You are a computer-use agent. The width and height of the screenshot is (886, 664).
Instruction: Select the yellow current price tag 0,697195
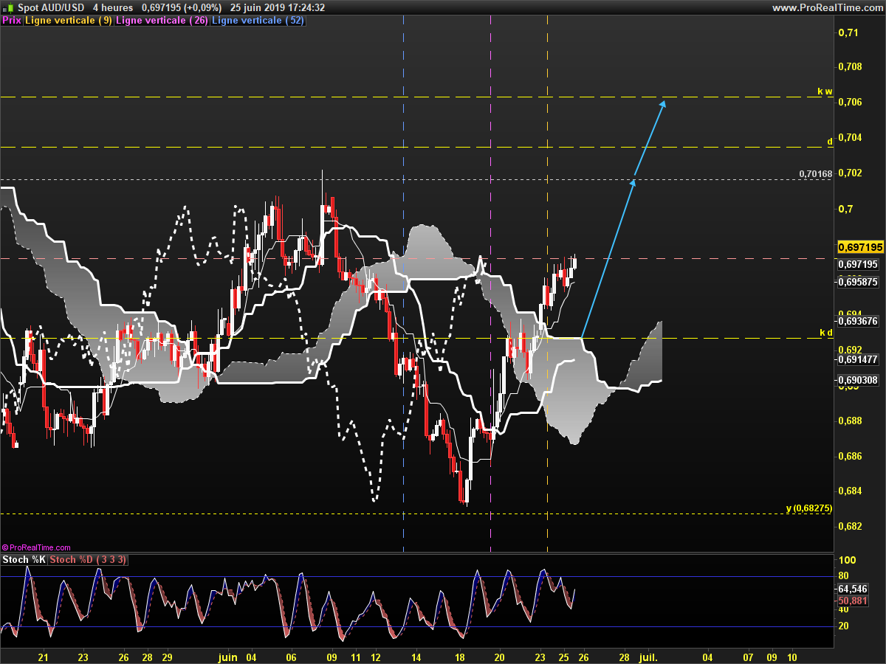coord(860,246)
